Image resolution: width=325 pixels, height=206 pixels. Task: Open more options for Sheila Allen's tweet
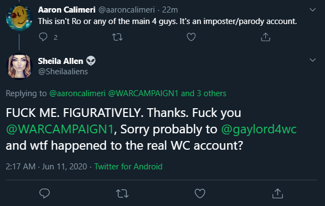312,60
